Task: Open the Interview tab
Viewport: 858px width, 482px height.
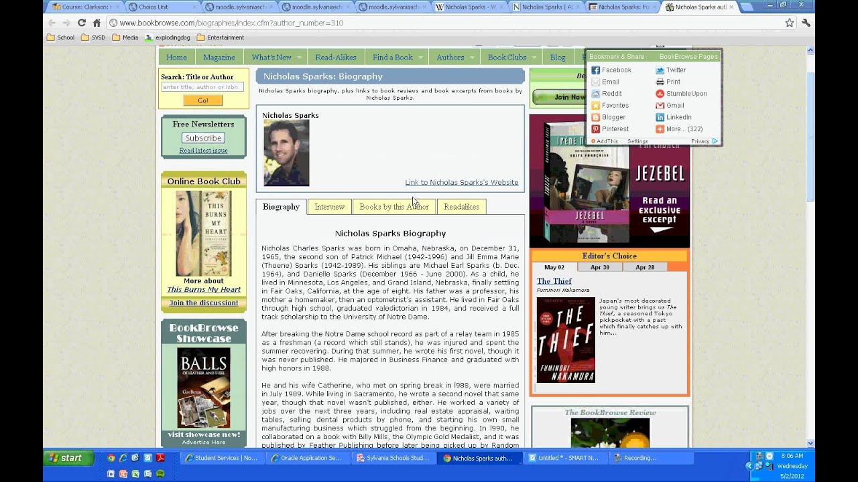Action: (330, 207)
